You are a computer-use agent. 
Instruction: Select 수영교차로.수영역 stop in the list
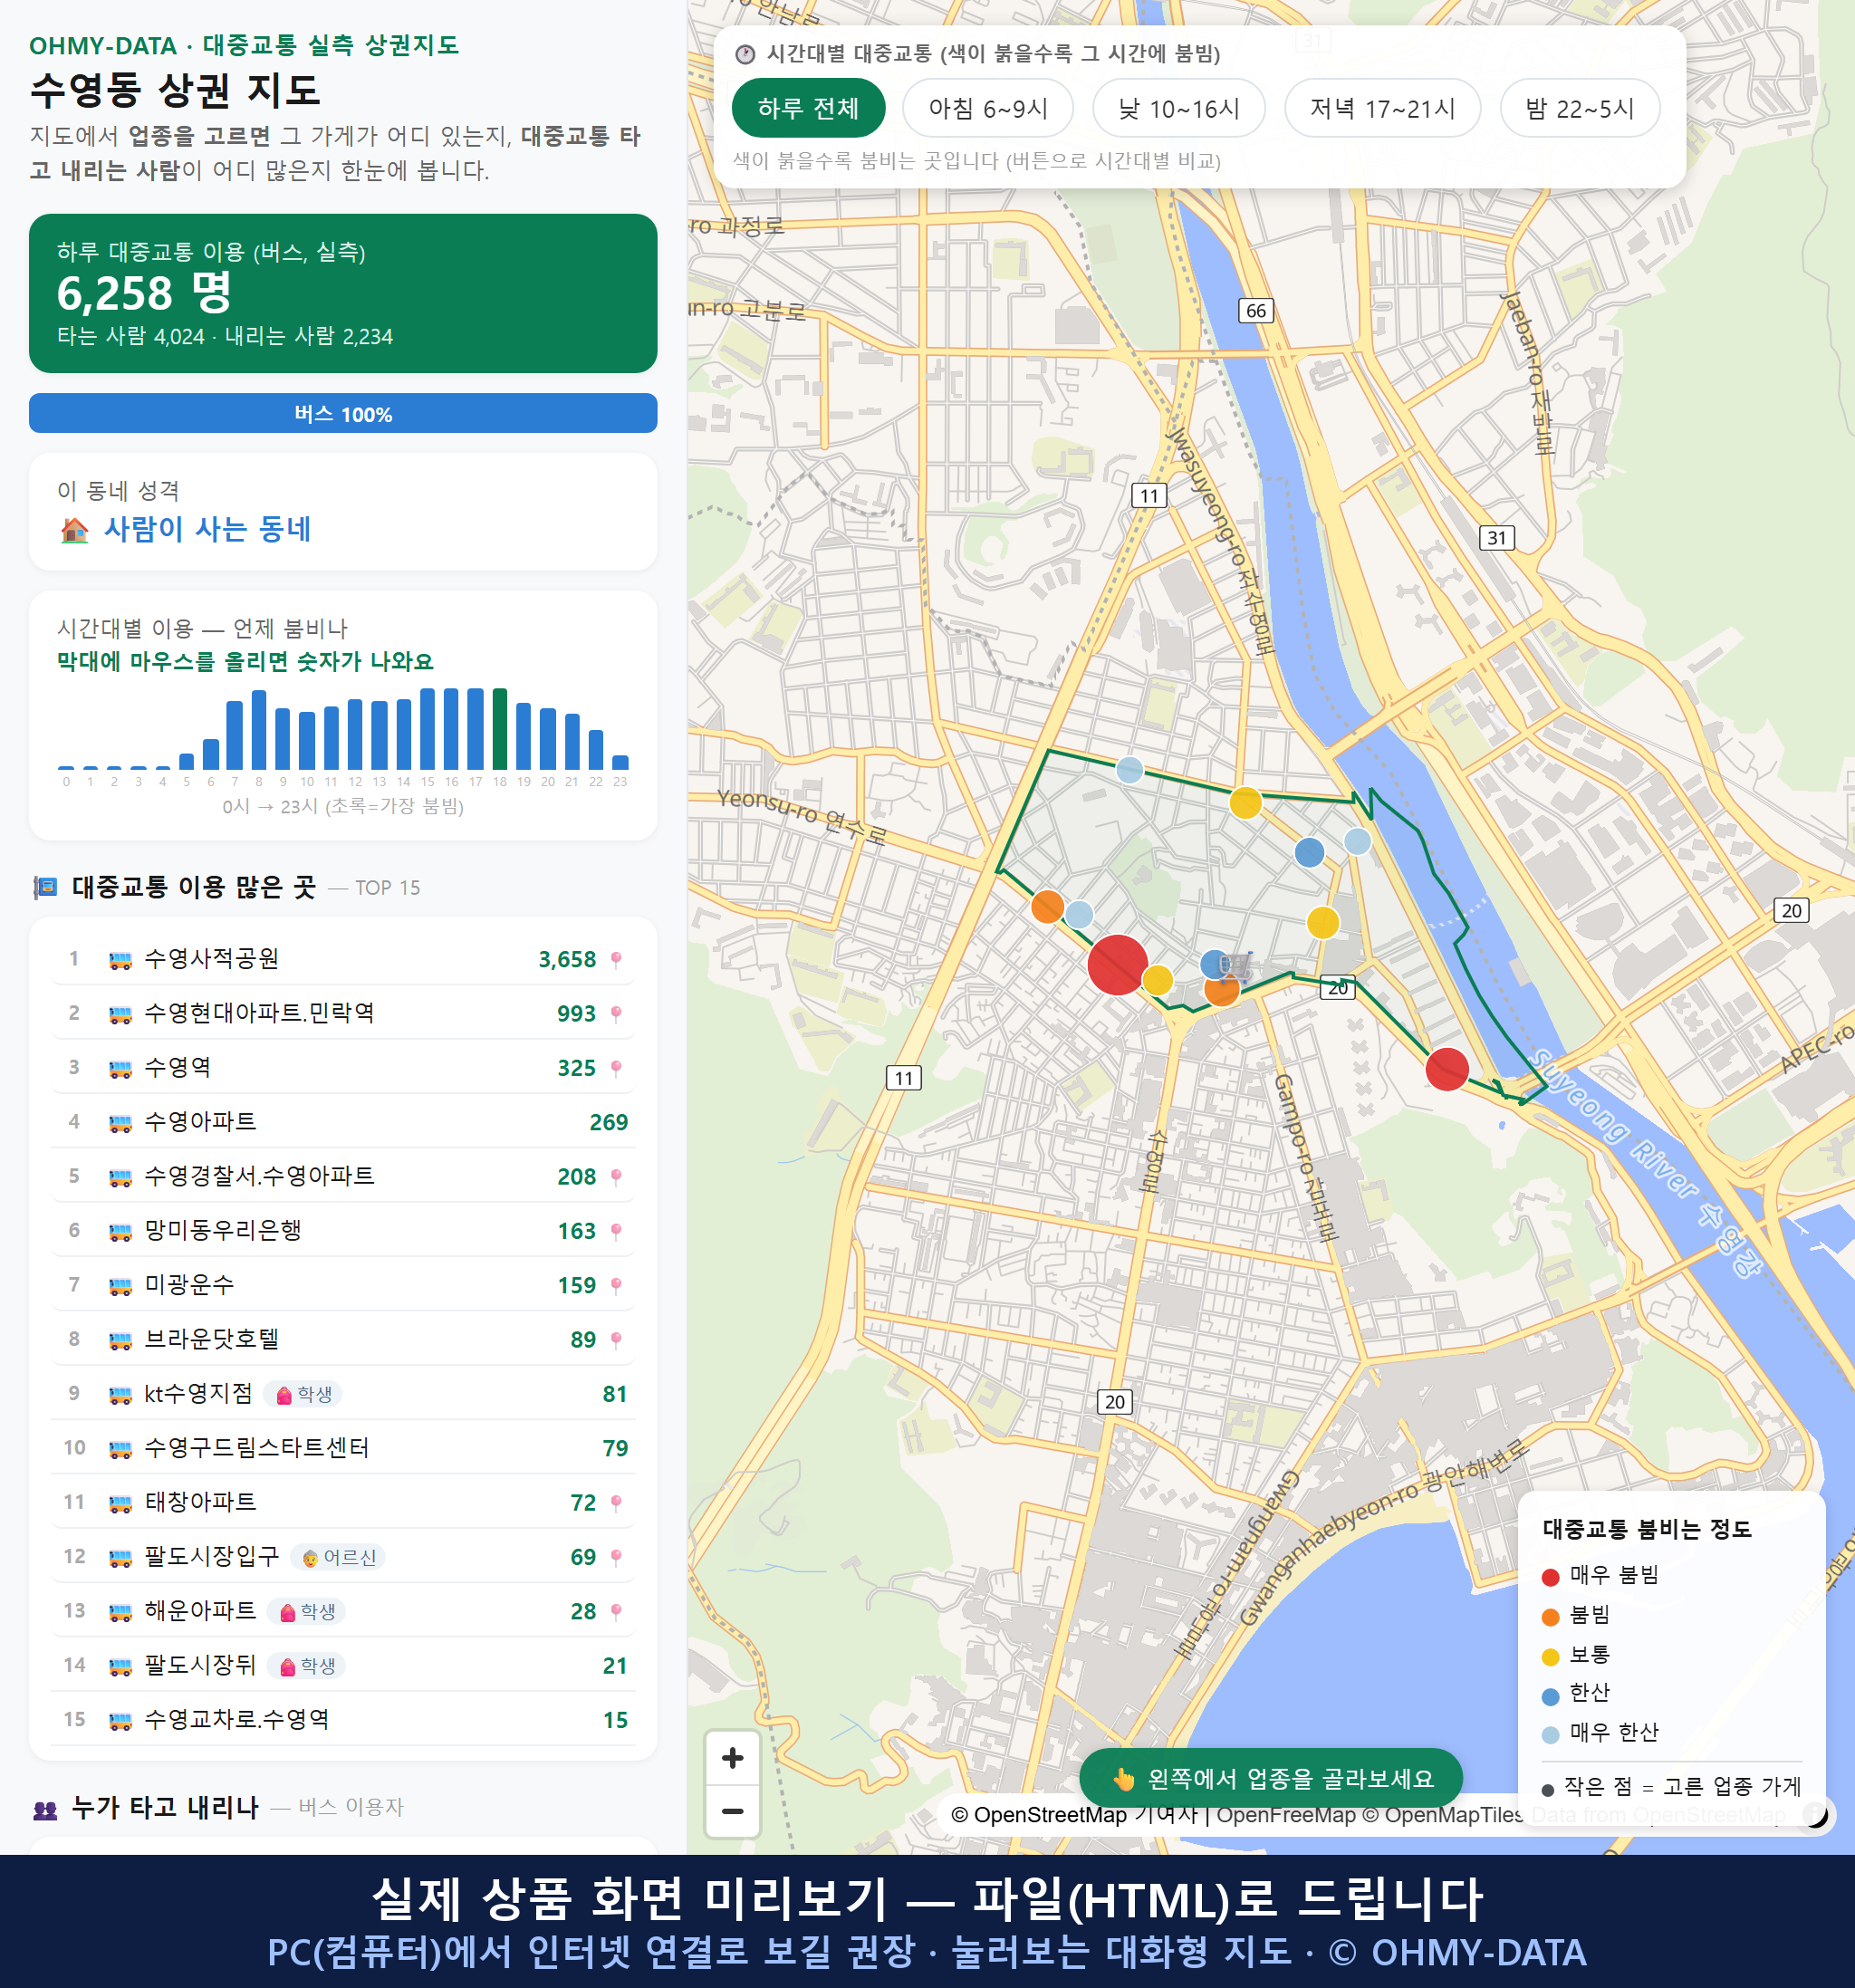click(343, 1720)
